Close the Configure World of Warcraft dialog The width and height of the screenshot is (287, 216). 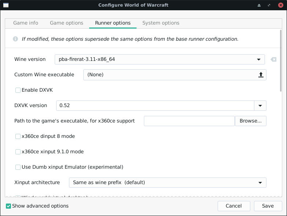pos(281,5)
